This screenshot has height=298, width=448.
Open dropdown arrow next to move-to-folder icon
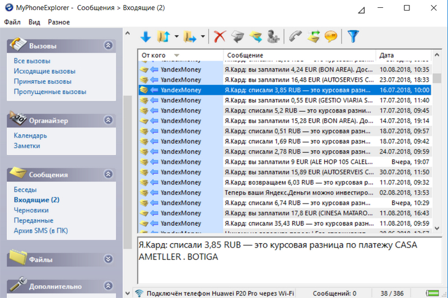[x=202, y=37]
